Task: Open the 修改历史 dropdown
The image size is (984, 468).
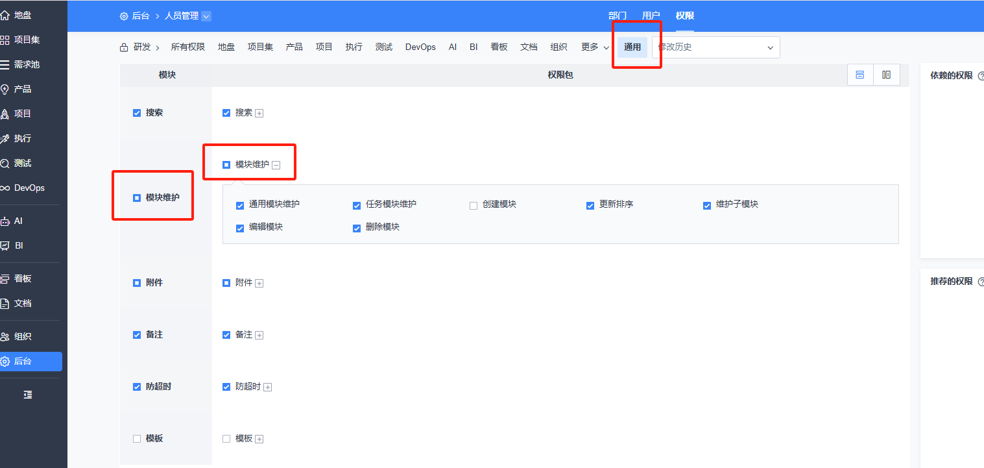Action: click(716, 47)
